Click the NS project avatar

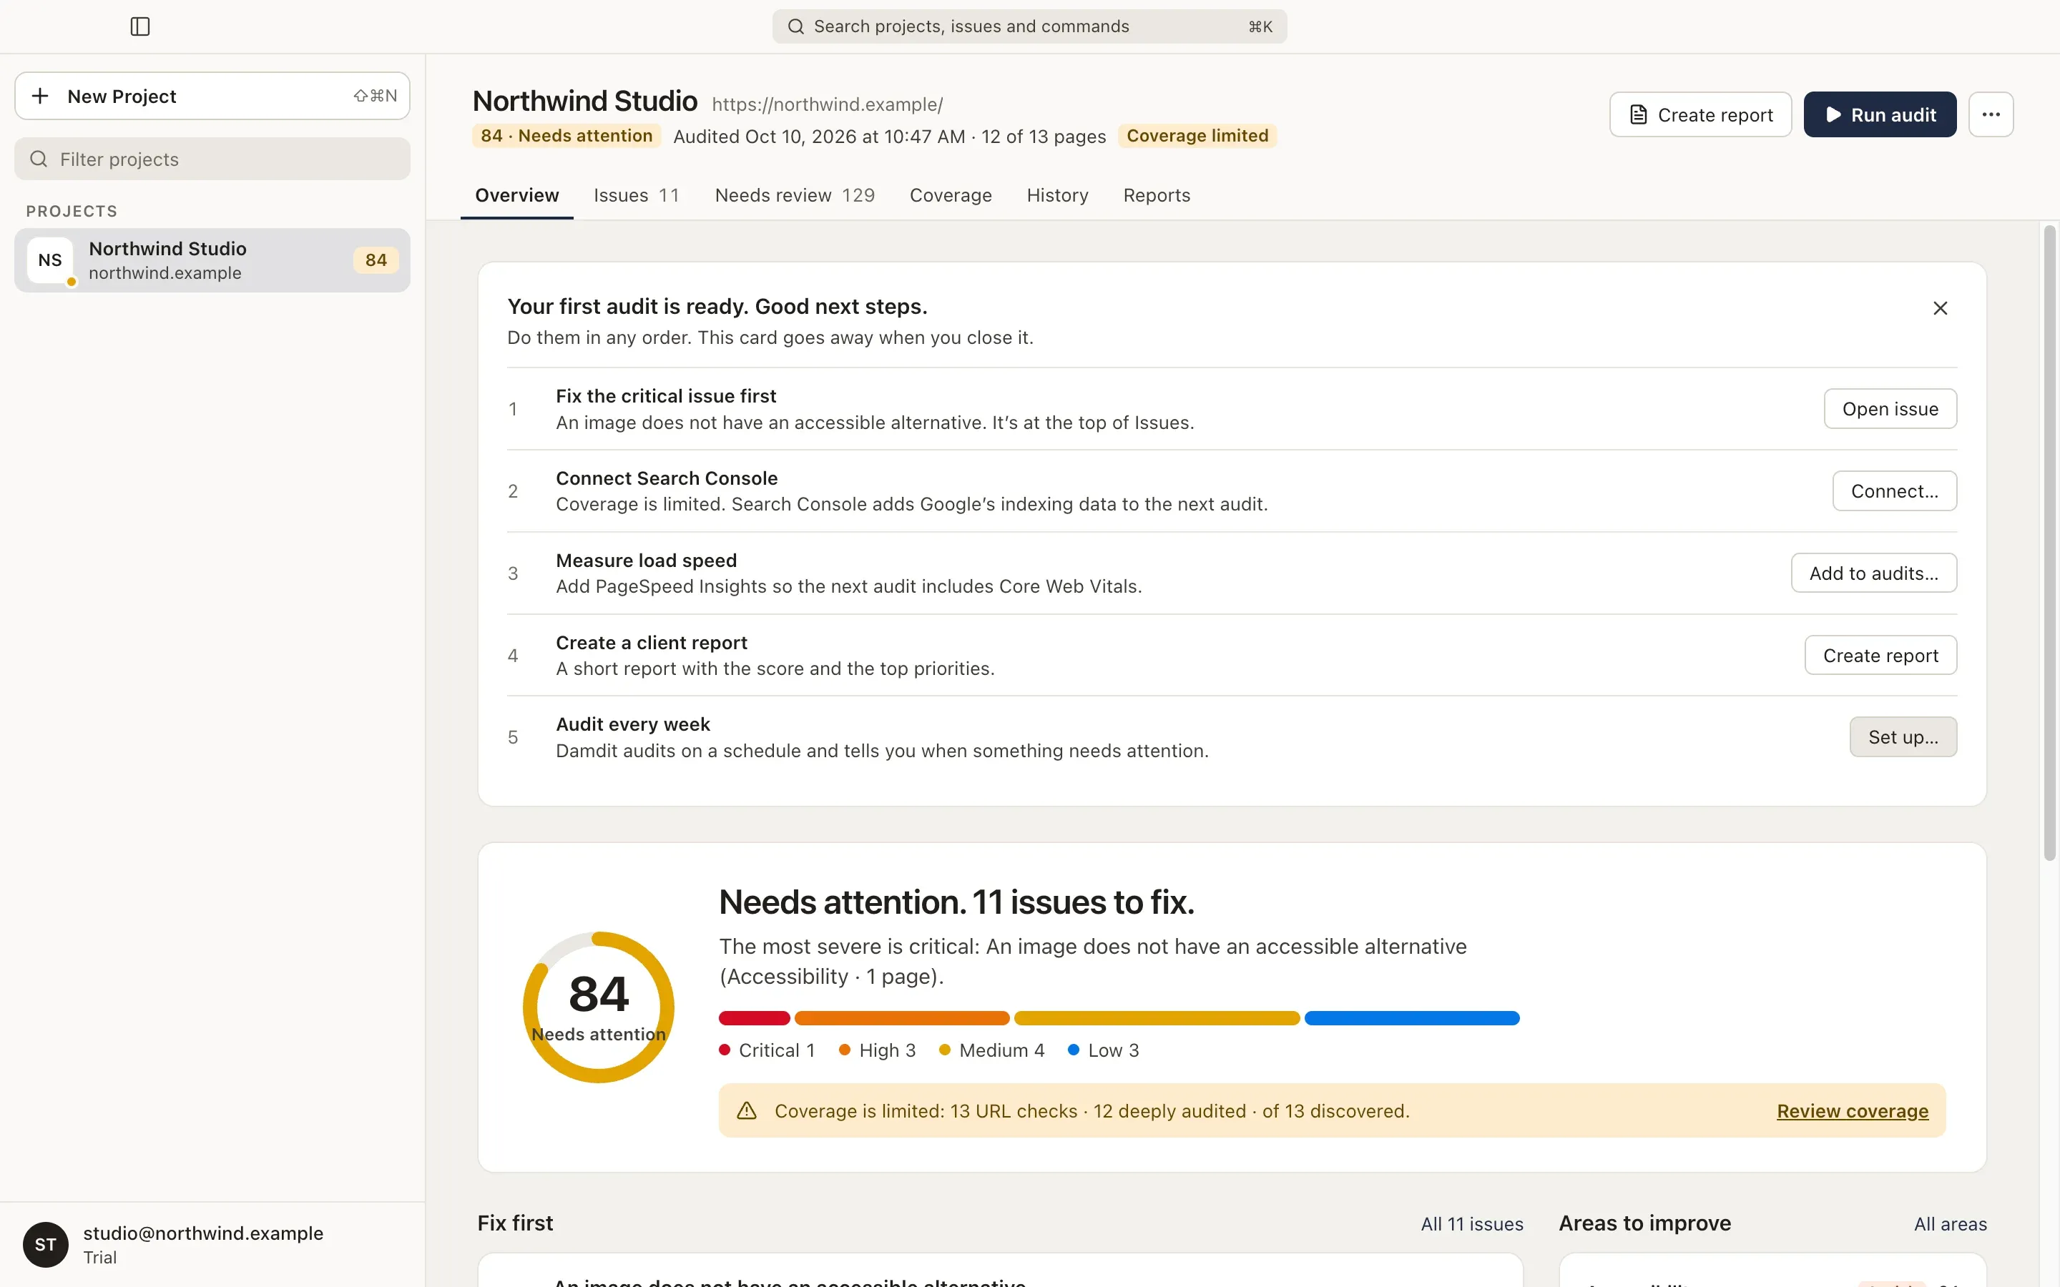[x=50, y=260]
